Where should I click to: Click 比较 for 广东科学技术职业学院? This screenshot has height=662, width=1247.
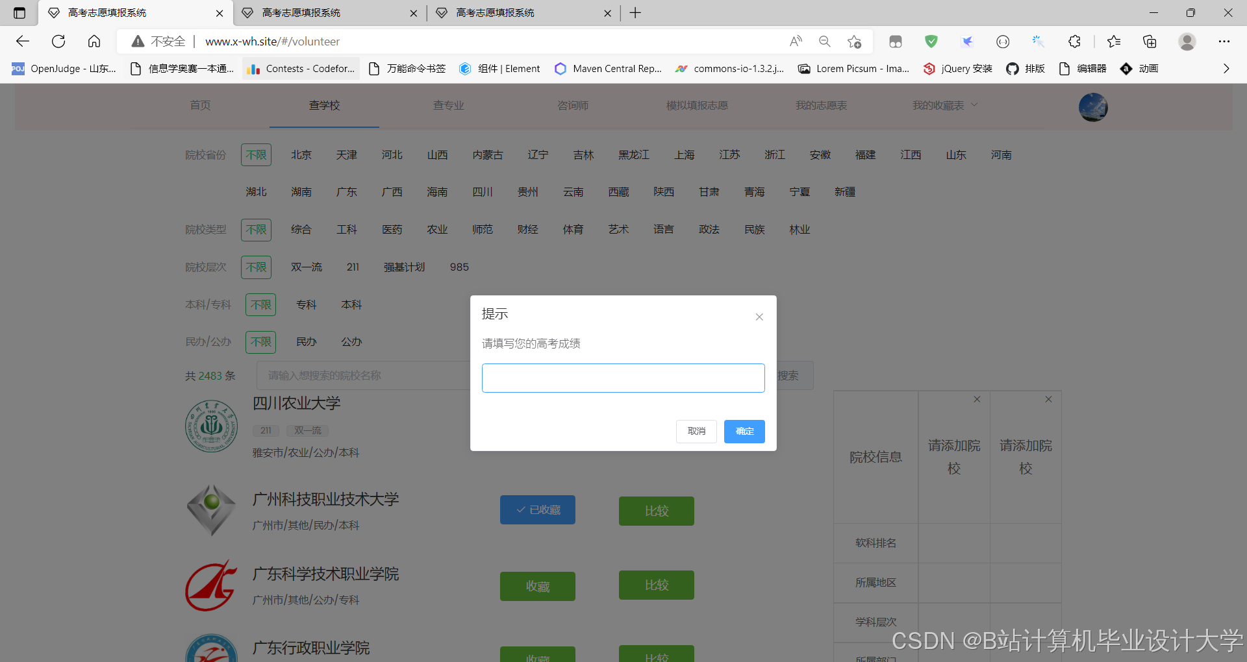coord(657,585)
